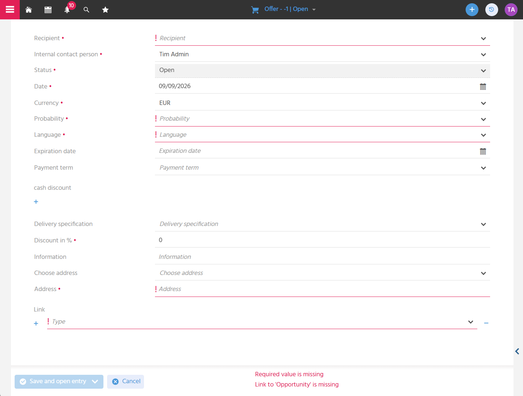This screenshot has height=396, width=523.
Task: Open the Date field calendar picker
Action: [483, 87]
